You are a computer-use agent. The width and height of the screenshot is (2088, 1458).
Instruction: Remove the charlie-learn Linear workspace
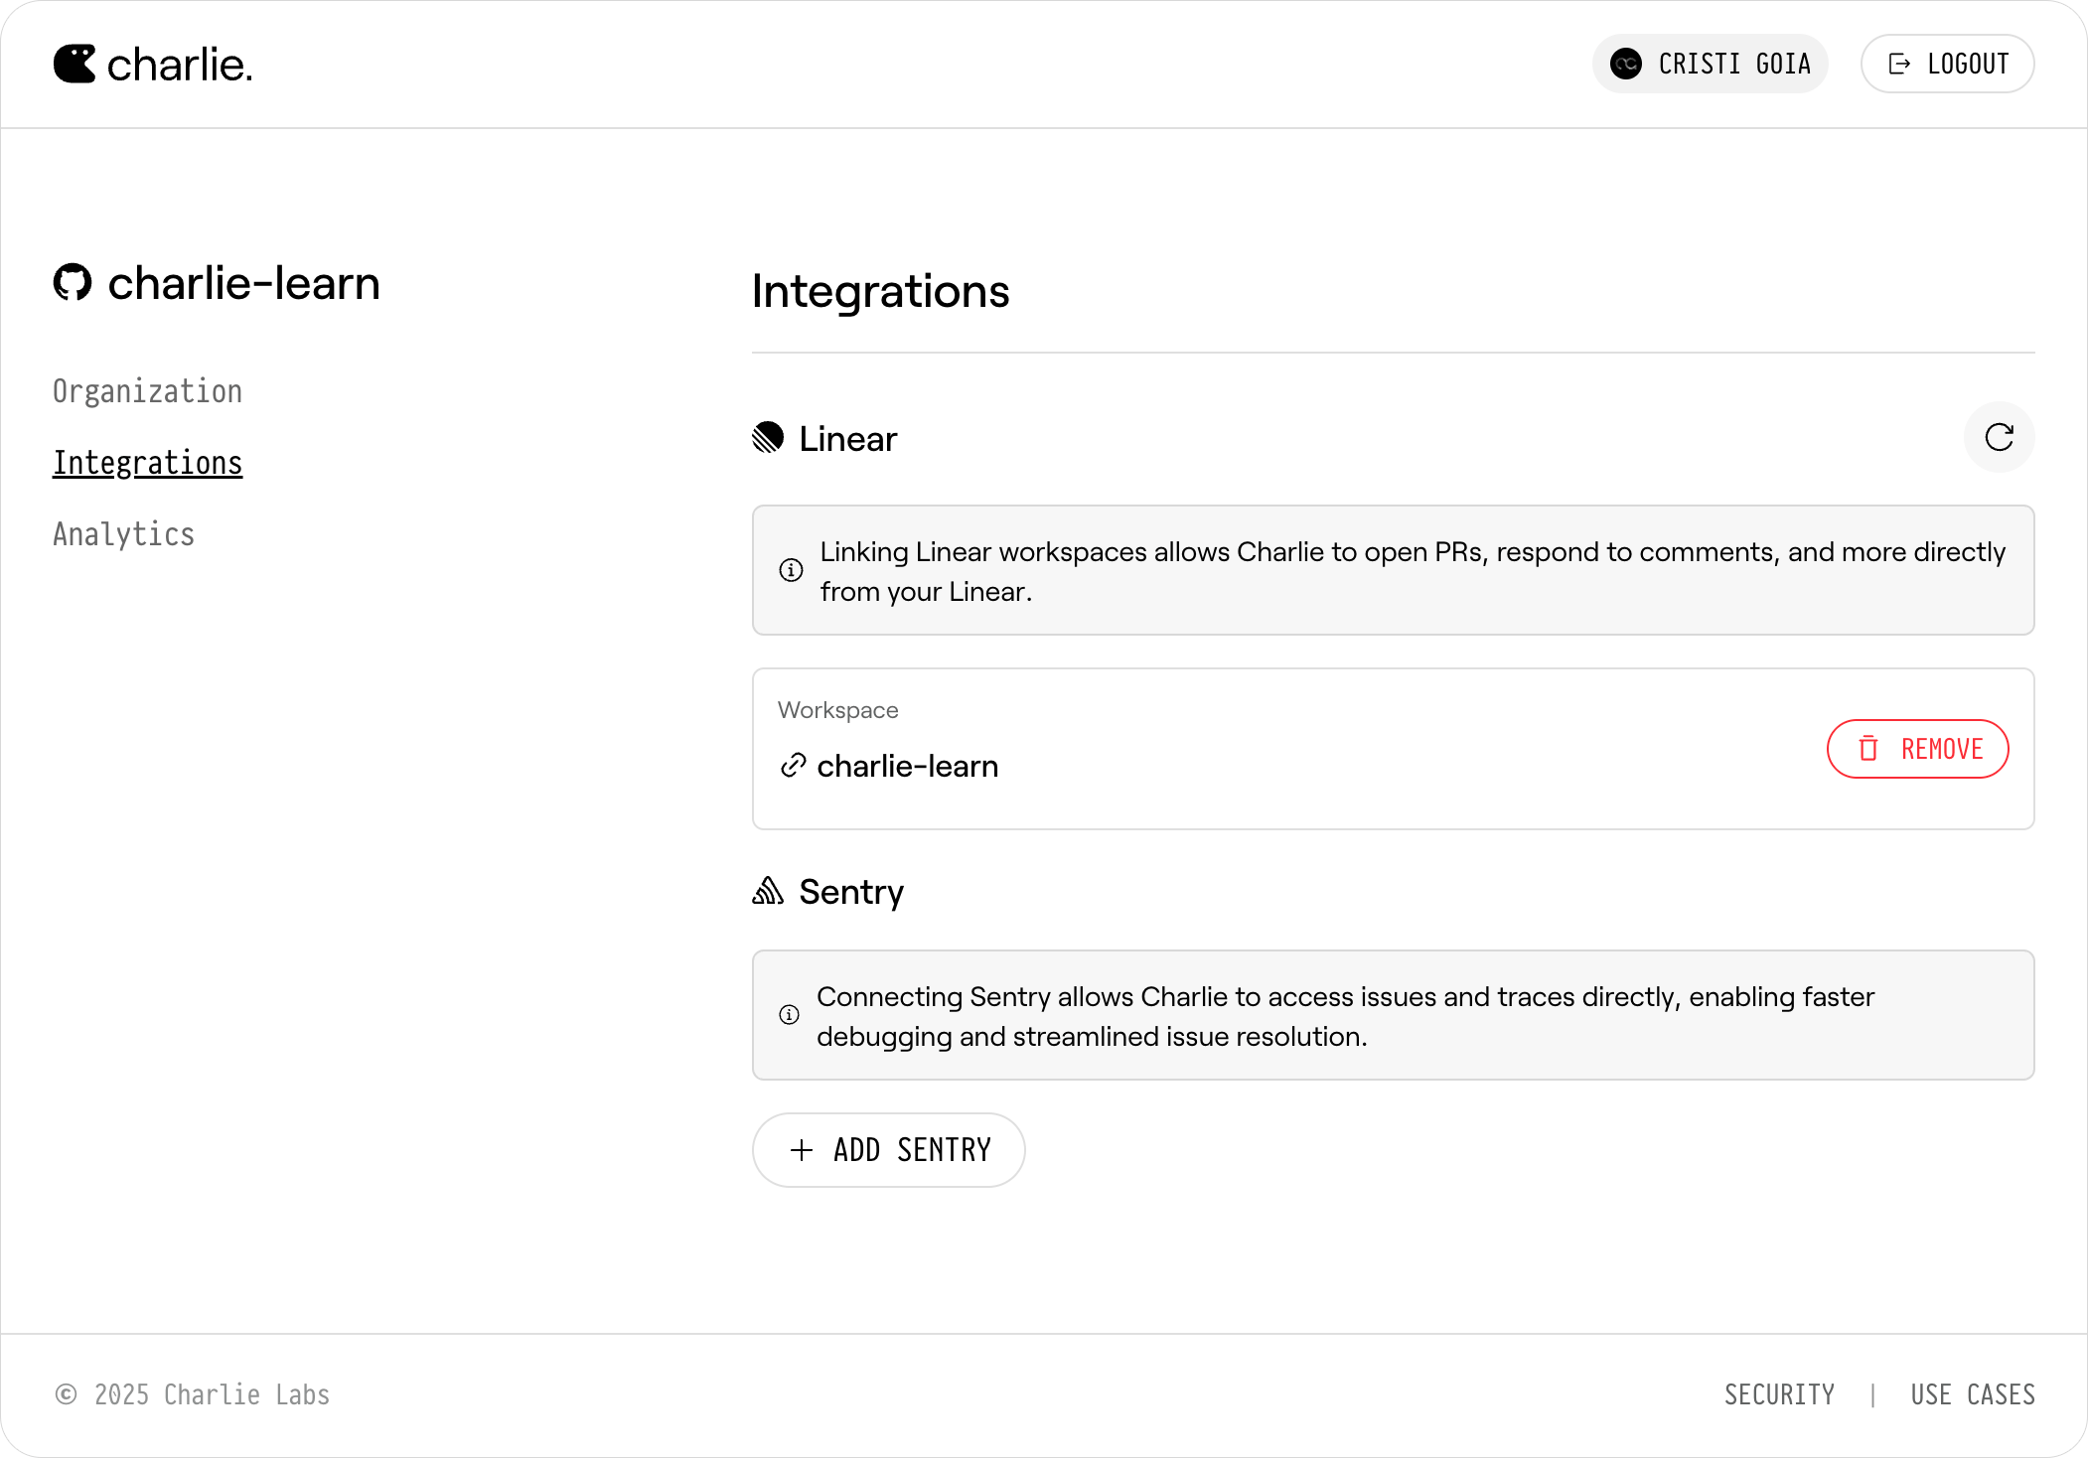[x=1918, y=749]
